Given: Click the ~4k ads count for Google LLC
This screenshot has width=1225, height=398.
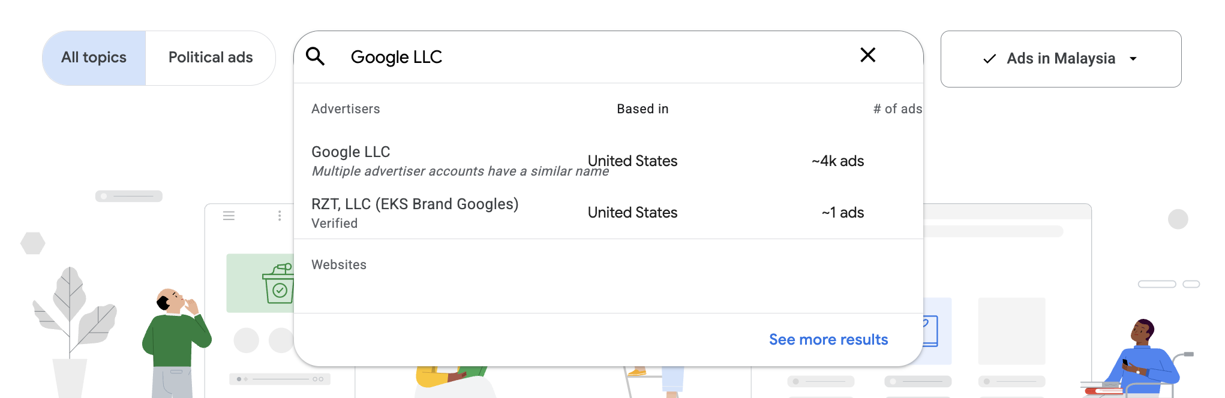Looking at the screenshot, I should click(x=837, y=161).
